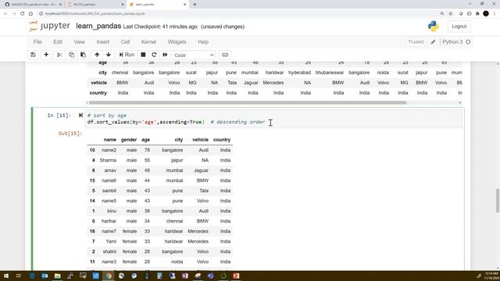Open the Chrome three-dot menu

coord(495,14)
